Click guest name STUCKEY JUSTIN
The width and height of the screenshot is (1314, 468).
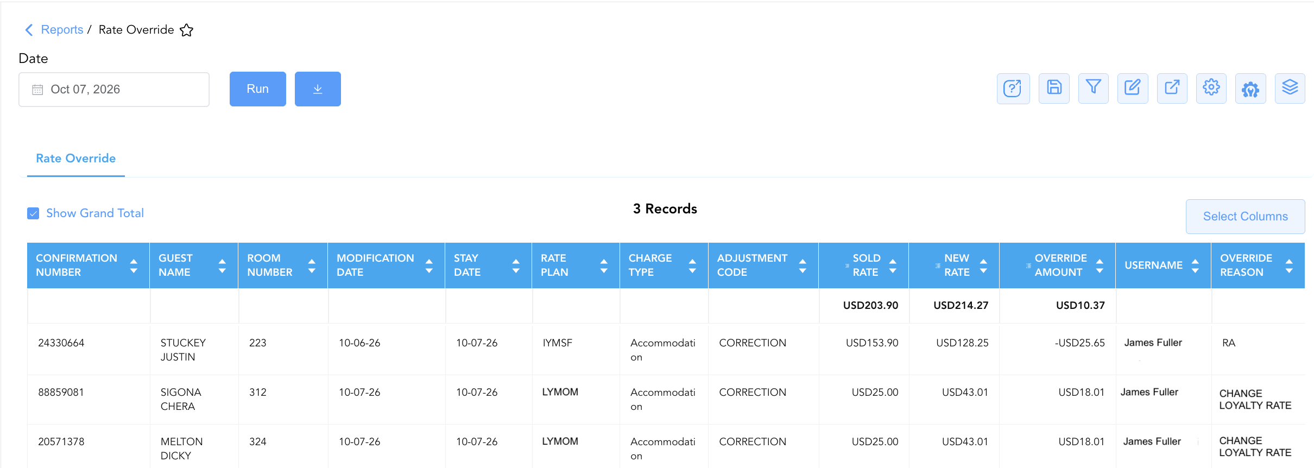[183, 350]
